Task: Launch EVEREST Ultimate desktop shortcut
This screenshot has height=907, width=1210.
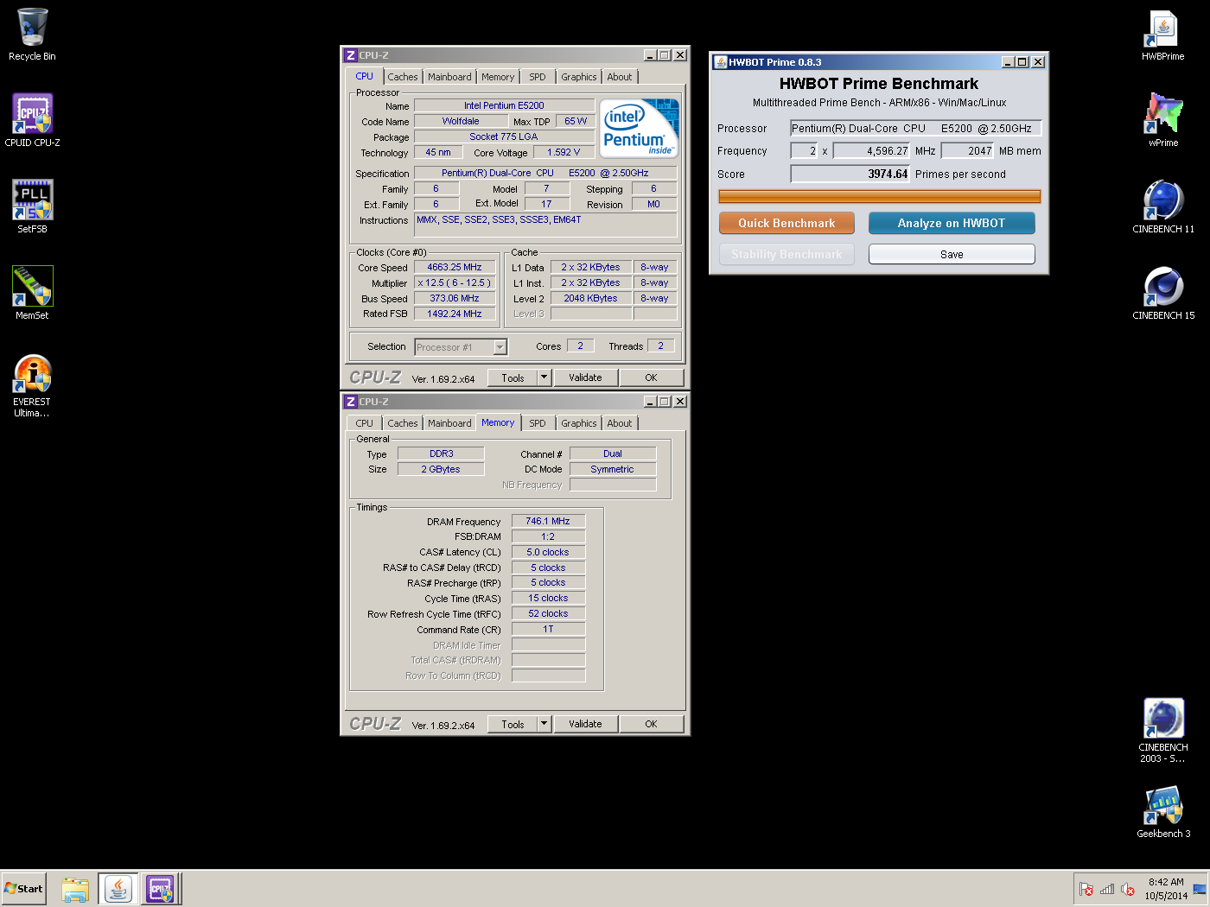Action: point(32,386)
